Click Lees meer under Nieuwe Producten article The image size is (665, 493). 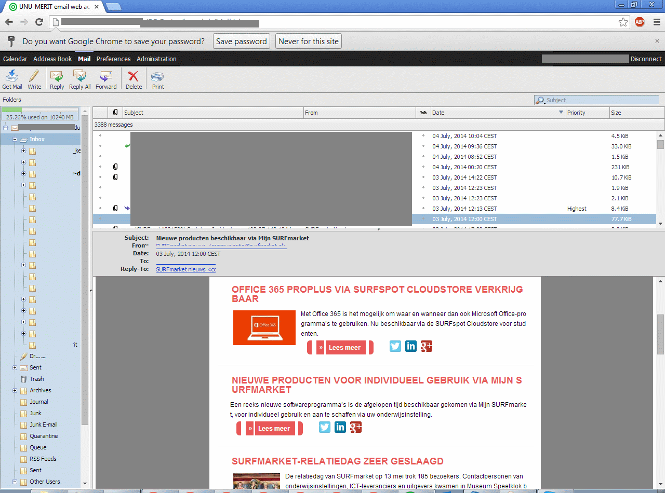(x=270, y=429)
